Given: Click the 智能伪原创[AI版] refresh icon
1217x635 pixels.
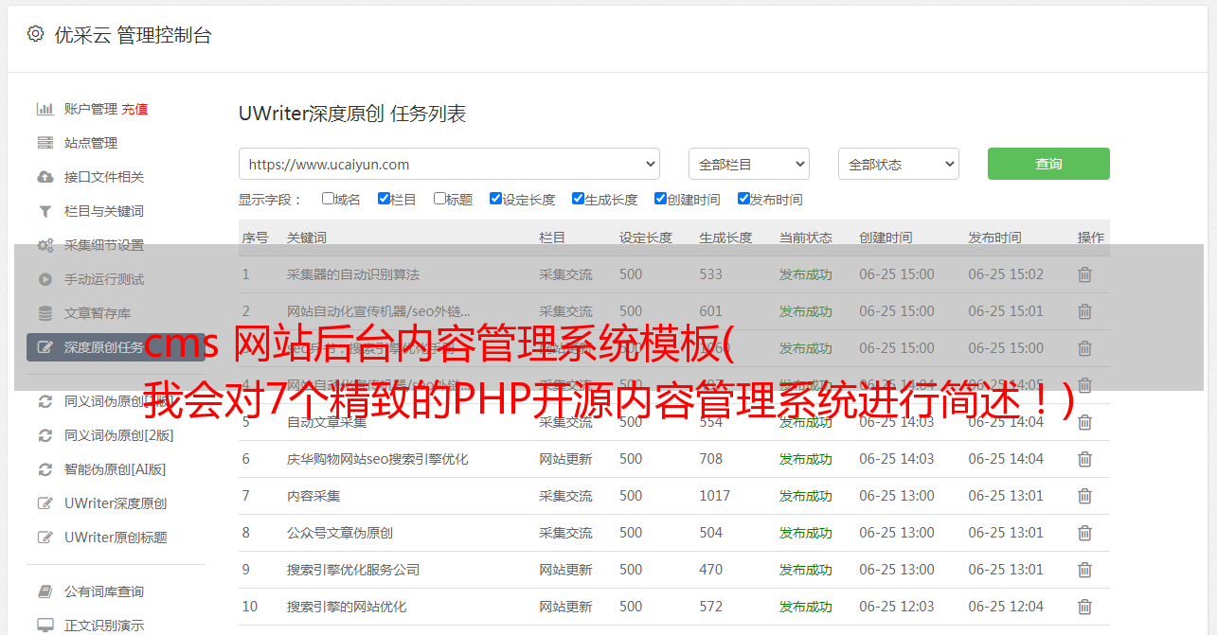Looking at the screenshot, I should tap(45, 469).
